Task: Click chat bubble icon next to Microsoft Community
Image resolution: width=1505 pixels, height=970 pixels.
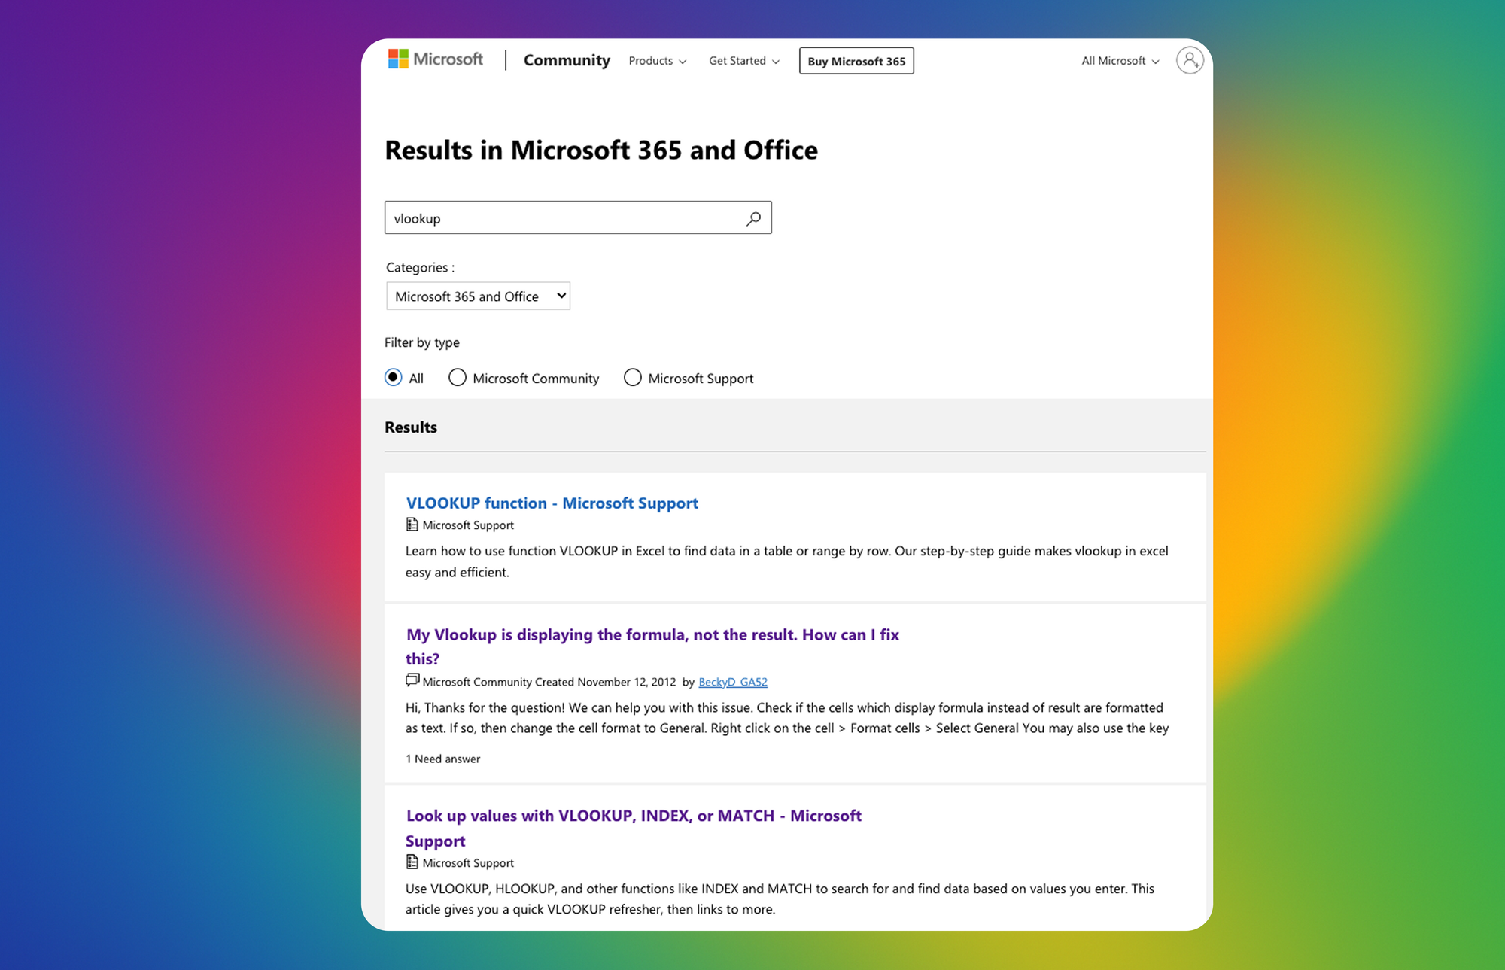Action: (412, 680)
